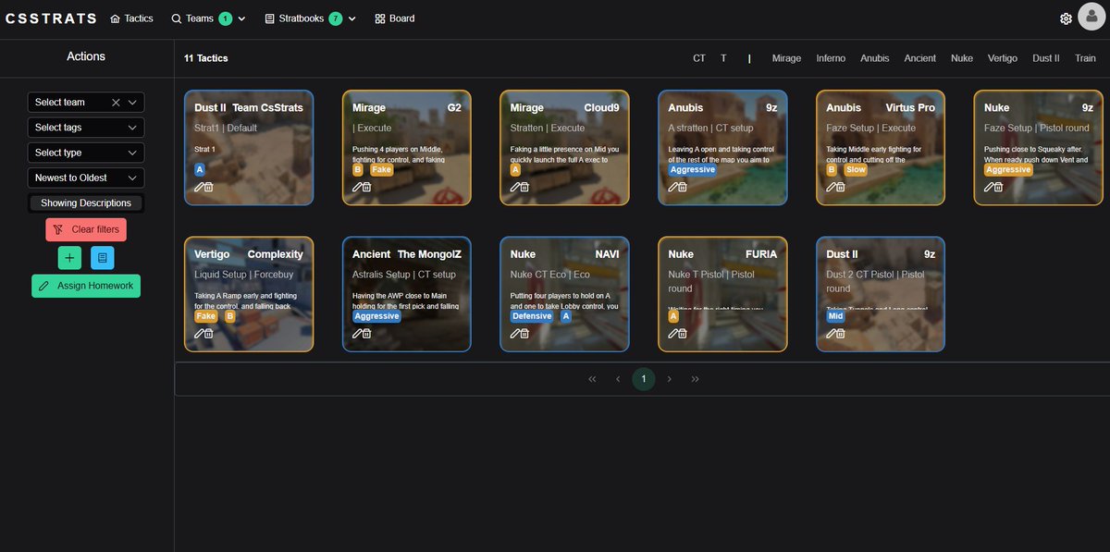Click the Assign Homework button
This screenshot has height=552, width=1110.
tap(86, 286)
